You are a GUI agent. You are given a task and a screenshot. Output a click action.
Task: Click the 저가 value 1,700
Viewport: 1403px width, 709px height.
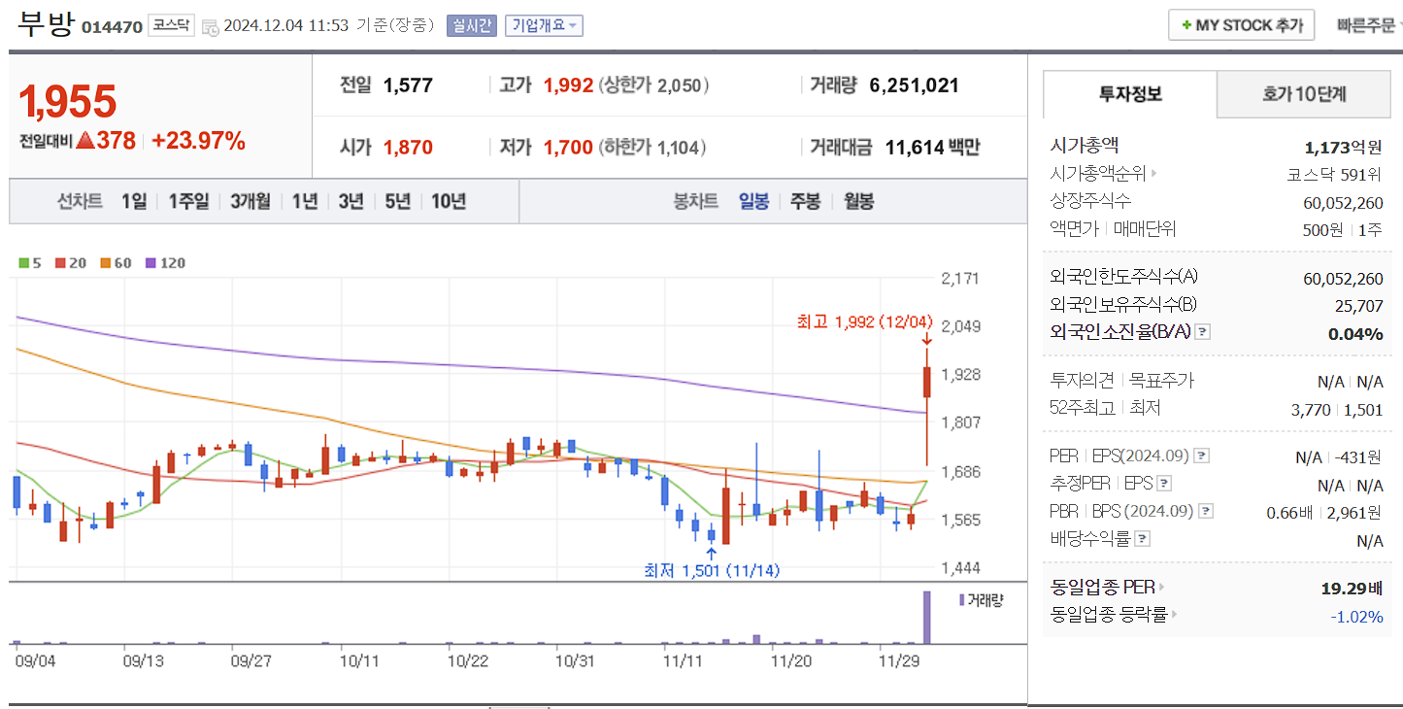pyautogui.click(x=568, y=148)
